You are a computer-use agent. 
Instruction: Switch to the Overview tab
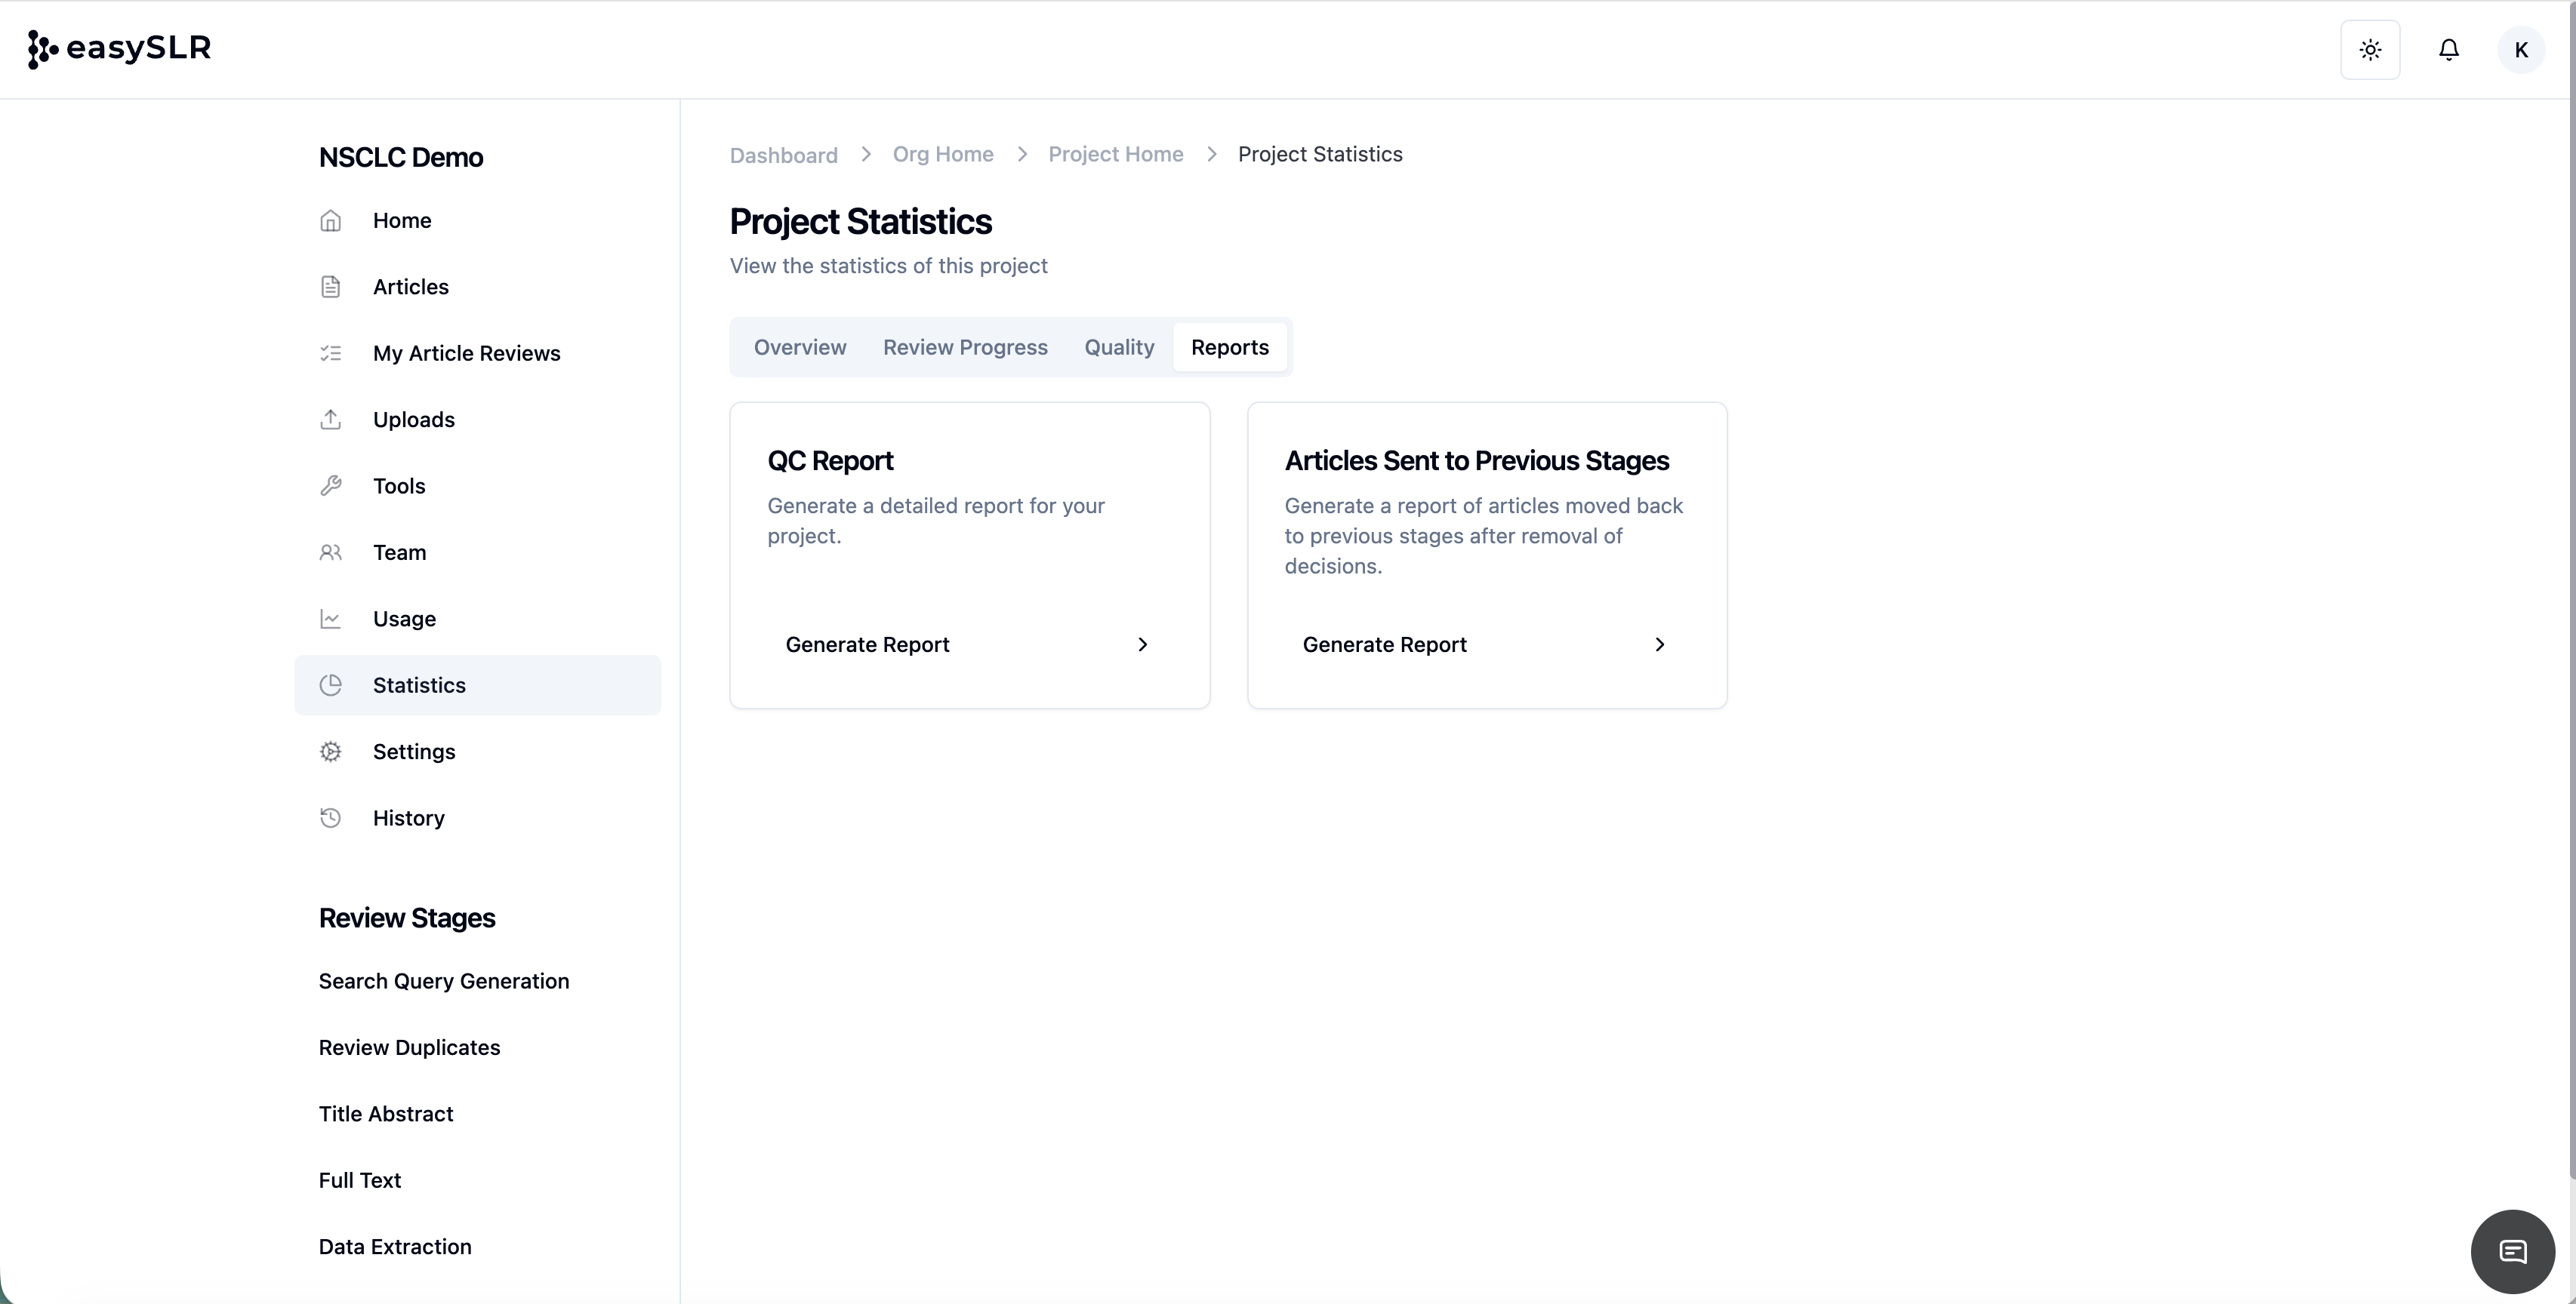point(800,348)
